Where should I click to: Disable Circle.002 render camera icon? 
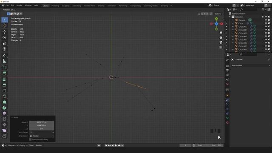(x=269, y=30)
